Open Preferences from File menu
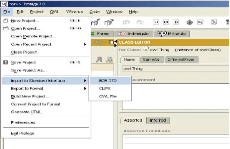 [x=46, y=122]
